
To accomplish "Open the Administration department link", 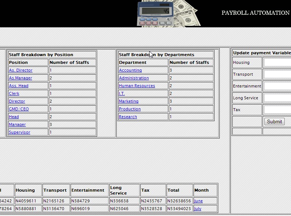I will coord(134,78).
